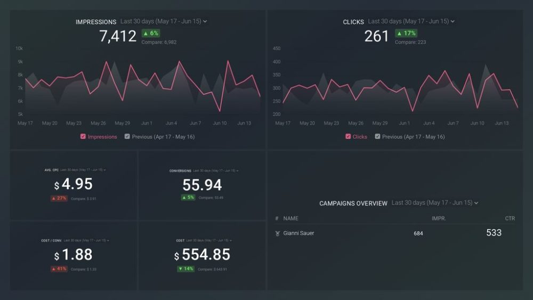The width and height of the screenshot is (533, 300).
Task: Open the Clicks date range dropdown
Action: 411,21
